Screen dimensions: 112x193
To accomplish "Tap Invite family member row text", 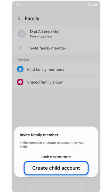I will click(47, 48).
